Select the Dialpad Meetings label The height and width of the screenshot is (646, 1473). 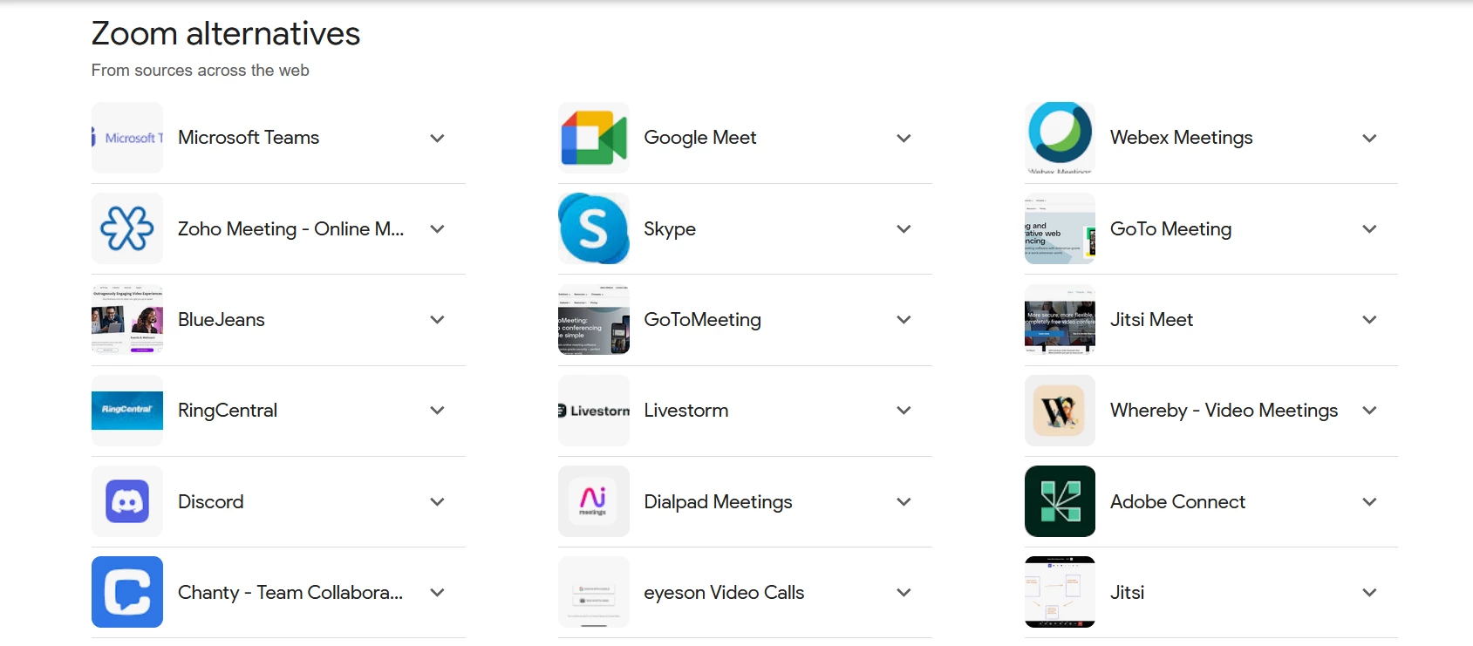point(718,502)
